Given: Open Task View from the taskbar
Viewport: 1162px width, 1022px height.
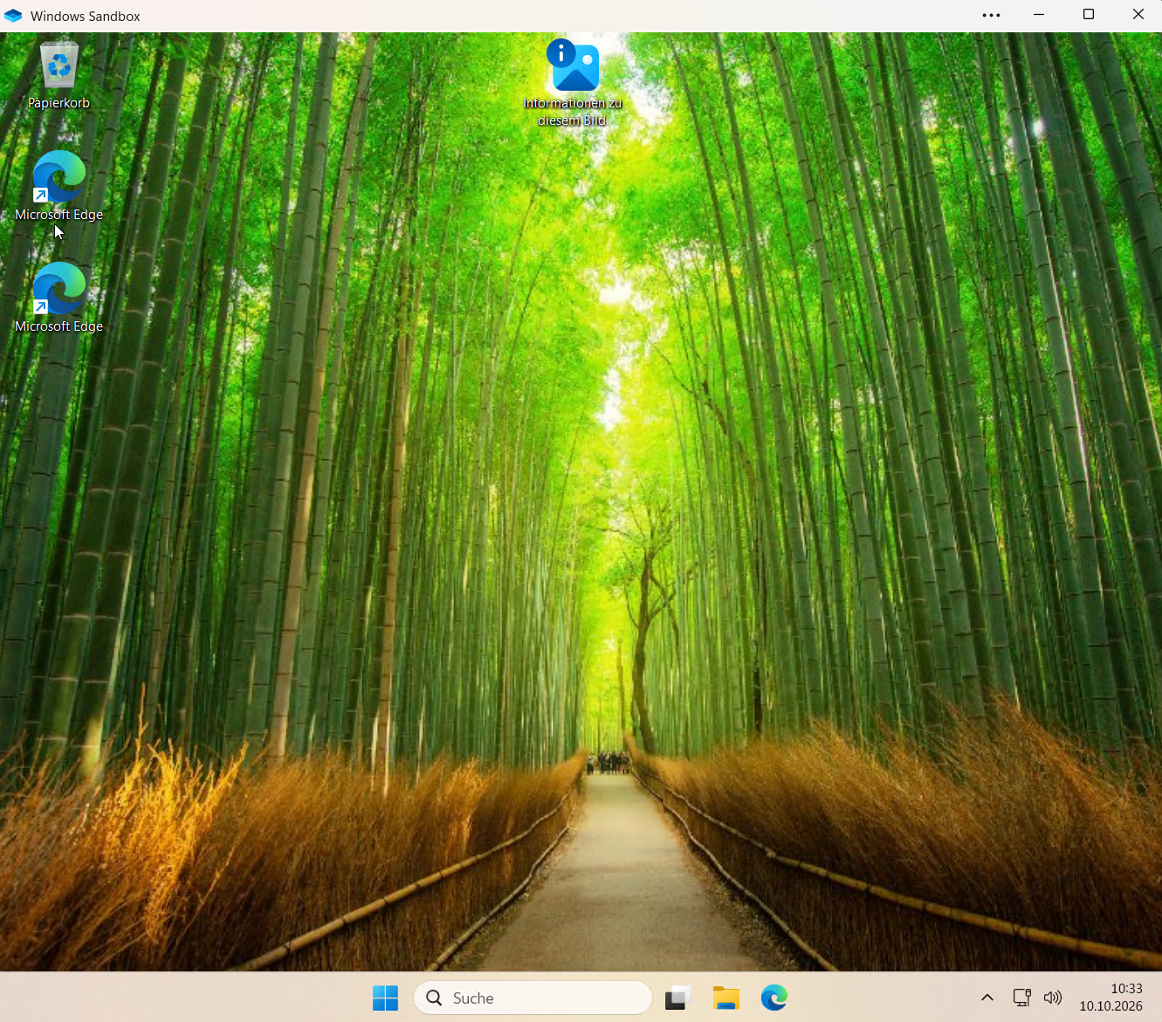Looking at the screenshot, I should (x=678, y=998).
